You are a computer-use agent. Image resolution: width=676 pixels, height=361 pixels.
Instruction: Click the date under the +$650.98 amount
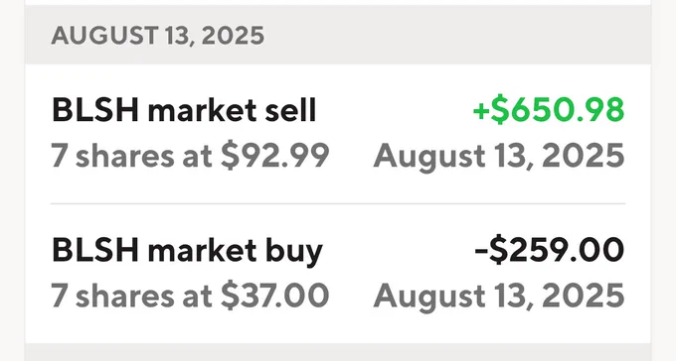click(499, 157)
